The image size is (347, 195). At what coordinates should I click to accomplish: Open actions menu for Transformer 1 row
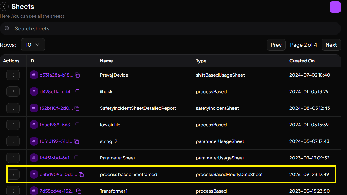(13, 191)
